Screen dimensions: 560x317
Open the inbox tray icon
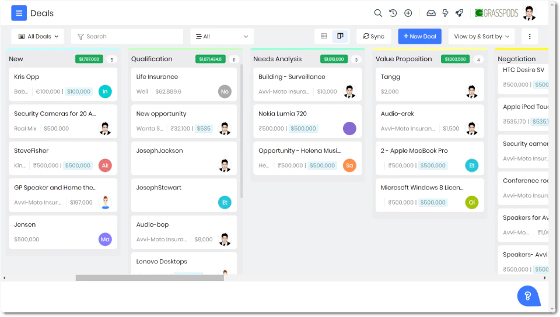[431, 13]
